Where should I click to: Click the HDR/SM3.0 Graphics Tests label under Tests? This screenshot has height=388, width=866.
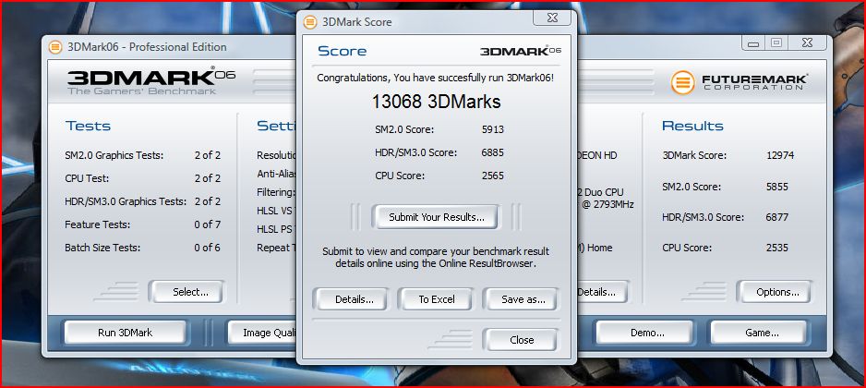[126, 201]
